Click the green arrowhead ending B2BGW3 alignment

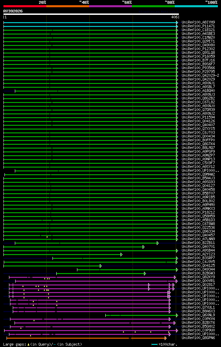click(x=145, y=273)
